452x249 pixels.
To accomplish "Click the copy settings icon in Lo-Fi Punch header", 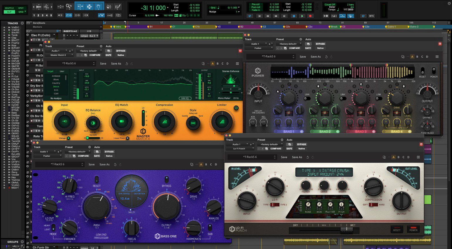I will point(384,157).
